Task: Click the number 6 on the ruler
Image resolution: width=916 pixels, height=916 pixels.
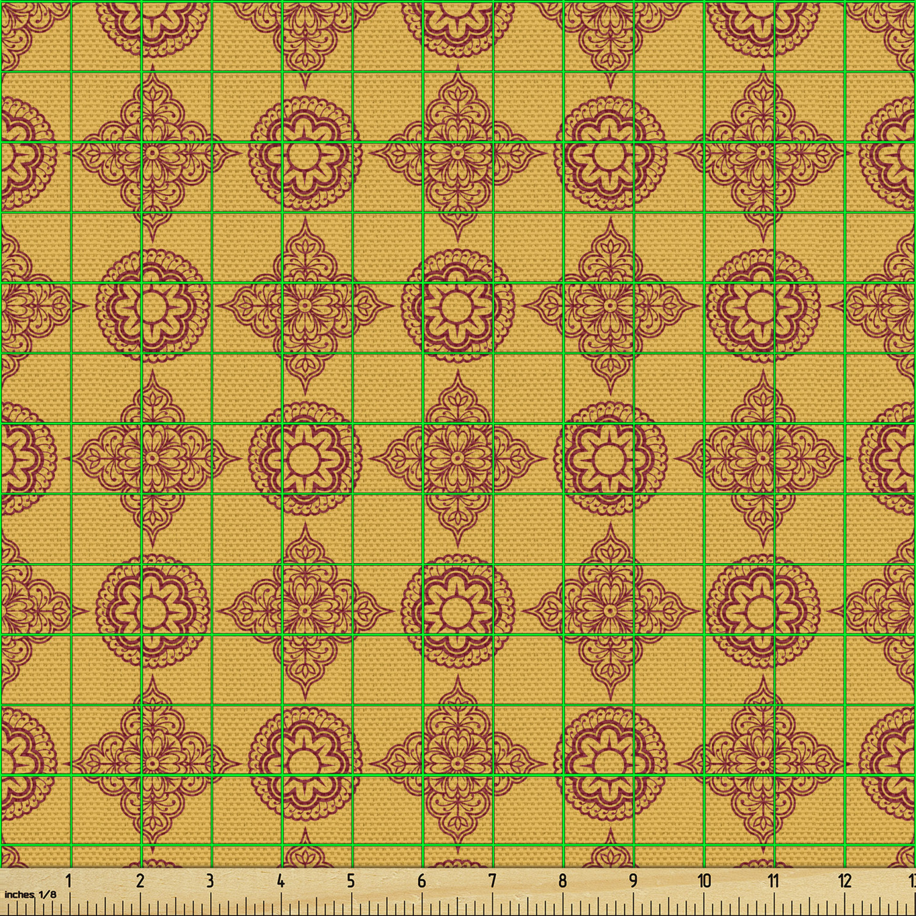Action: pos(421,881)
